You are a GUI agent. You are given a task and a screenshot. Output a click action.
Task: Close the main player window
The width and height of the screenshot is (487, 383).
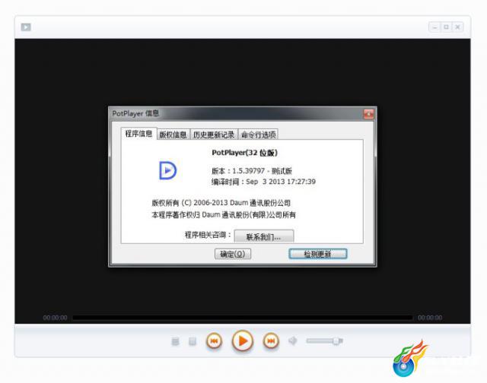458,27
